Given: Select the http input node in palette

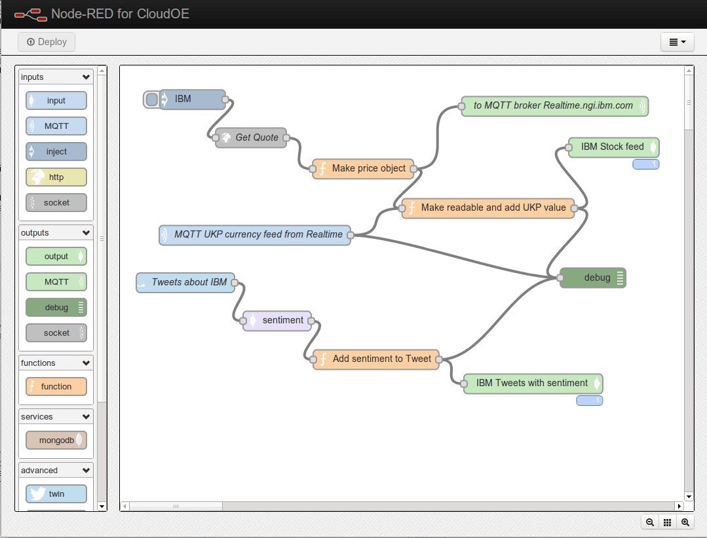Looking at the screenshot, I should [x=56, y=177].
